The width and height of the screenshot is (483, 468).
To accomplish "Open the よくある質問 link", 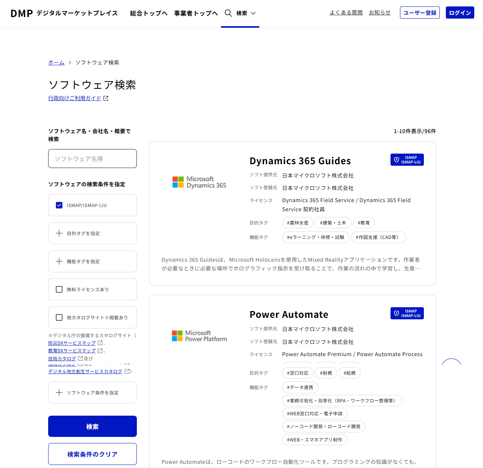I will [x=346, y=13].
